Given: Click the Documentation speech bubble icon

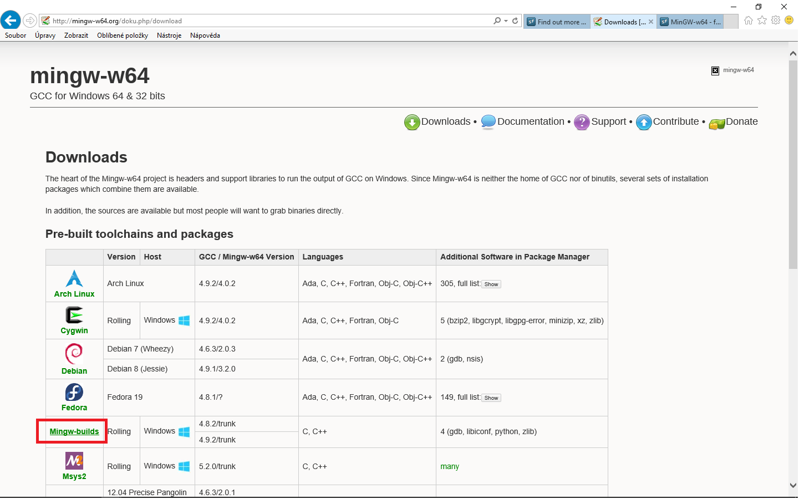Looking at the screenshot, I should pyautogui.click(x=488, y=122).
